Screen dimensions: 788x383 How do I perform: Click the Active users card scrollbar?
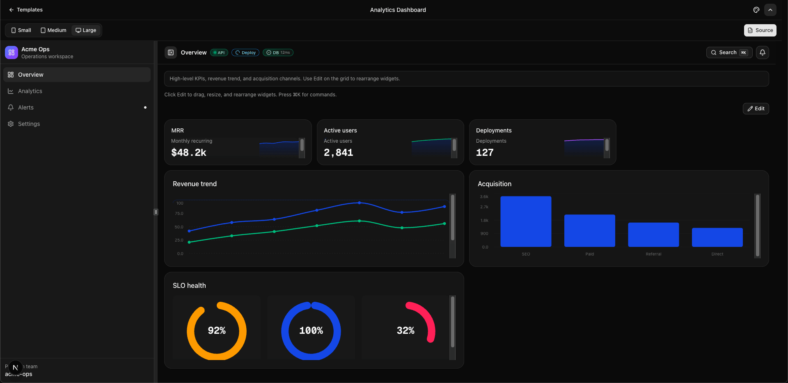[454, 148]
